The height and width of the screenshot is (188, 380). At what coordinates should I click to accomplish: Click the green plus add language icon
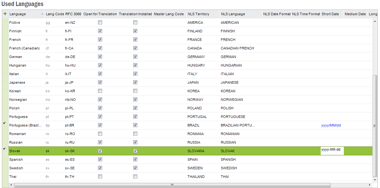click(5, 14)
